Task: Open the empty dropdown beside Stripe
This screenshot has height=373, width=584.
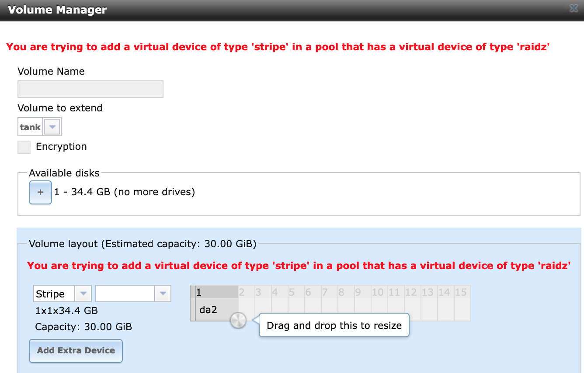Action: point(133,294)
